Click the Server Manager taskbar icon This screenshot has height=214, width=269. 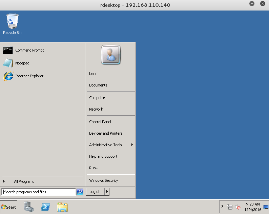[x=29, y=207]
